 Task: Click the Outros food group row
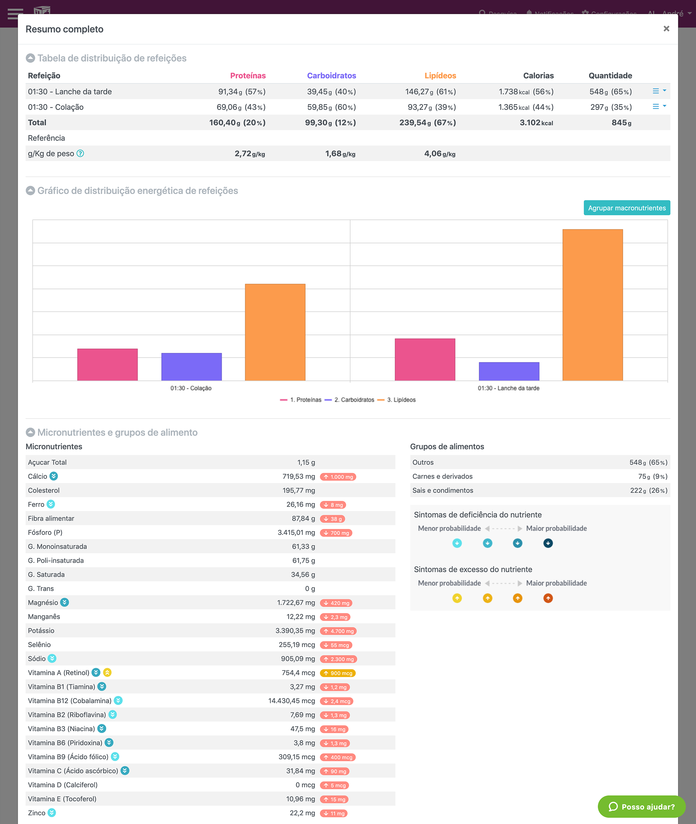pos(540,462)
